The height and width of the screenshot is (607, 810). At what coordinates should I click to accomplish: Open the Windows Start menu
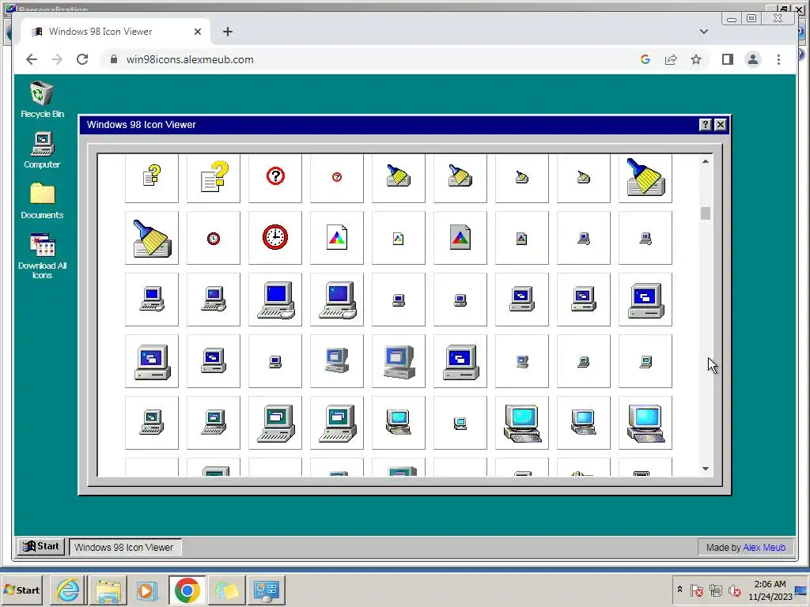coord(21,590)
